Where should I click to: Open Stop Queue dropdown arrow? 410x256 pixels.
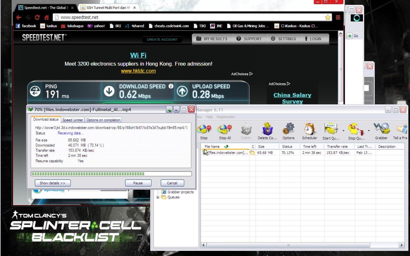pos(369,131)
